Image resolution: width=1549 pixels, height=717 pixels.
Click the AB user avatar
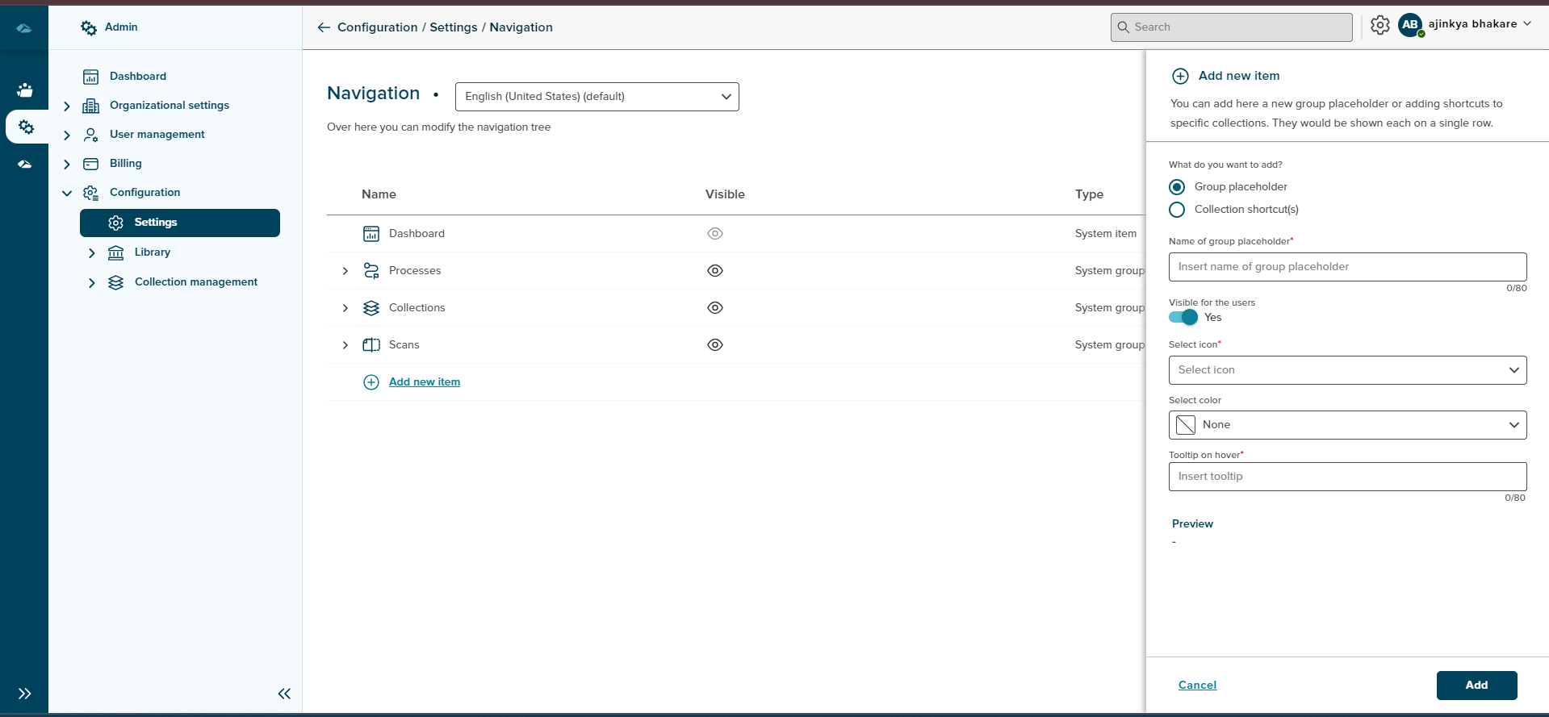tap(1409, 25)
